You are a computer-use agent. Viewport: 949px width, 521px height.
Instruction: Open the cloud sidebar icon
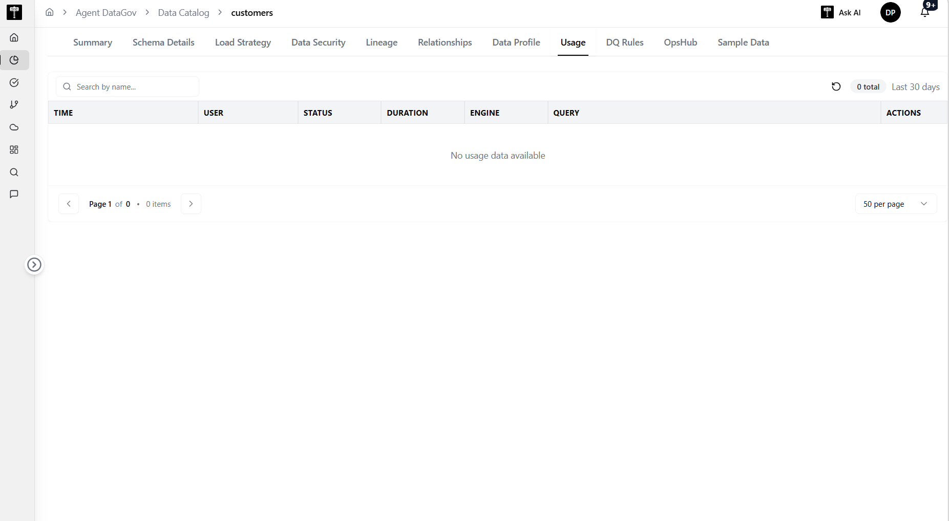[x=14, y=127]
